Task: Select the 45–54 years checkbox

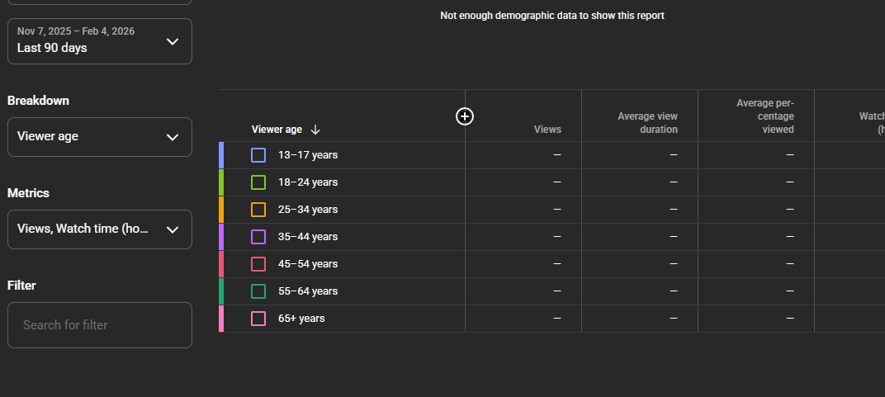Action: pyautogui.click(x=258, y=264)
